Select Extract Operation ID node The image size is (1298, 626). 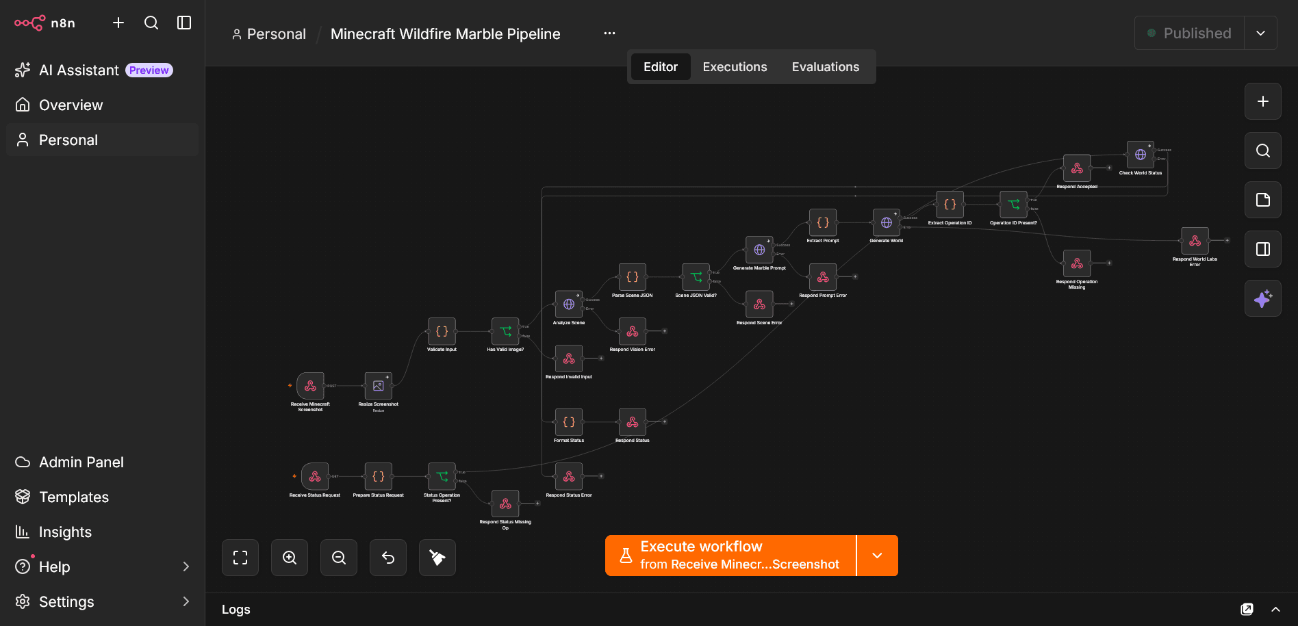(x=950, y=205)
